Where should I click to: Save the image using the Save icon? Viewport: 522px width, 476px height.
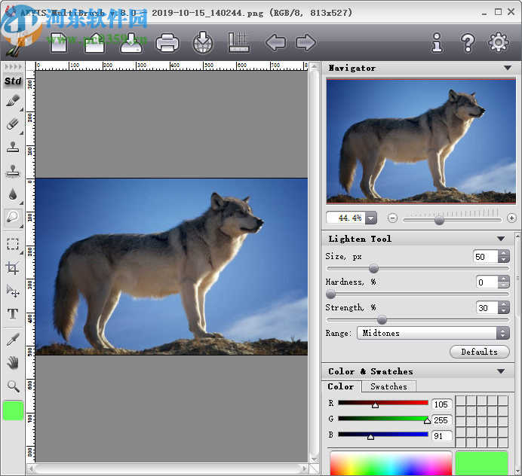point(131,42)
